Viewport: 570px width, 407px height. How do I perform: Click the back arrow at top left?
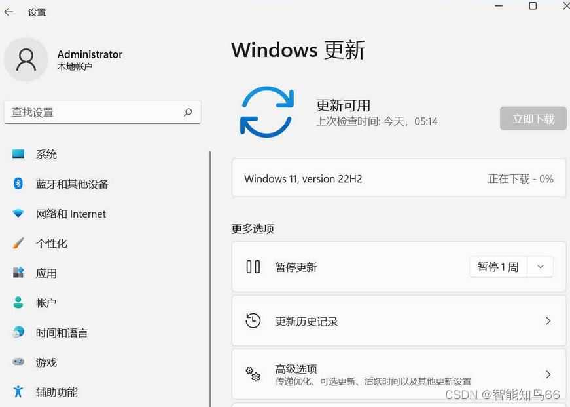click(x=9, y=11)
